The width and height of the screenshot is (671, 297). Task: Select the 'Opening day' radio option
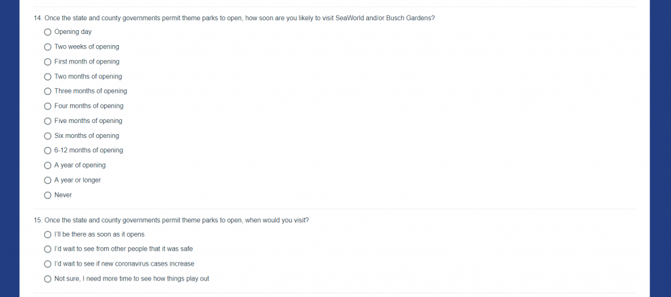tap(47, 32)
